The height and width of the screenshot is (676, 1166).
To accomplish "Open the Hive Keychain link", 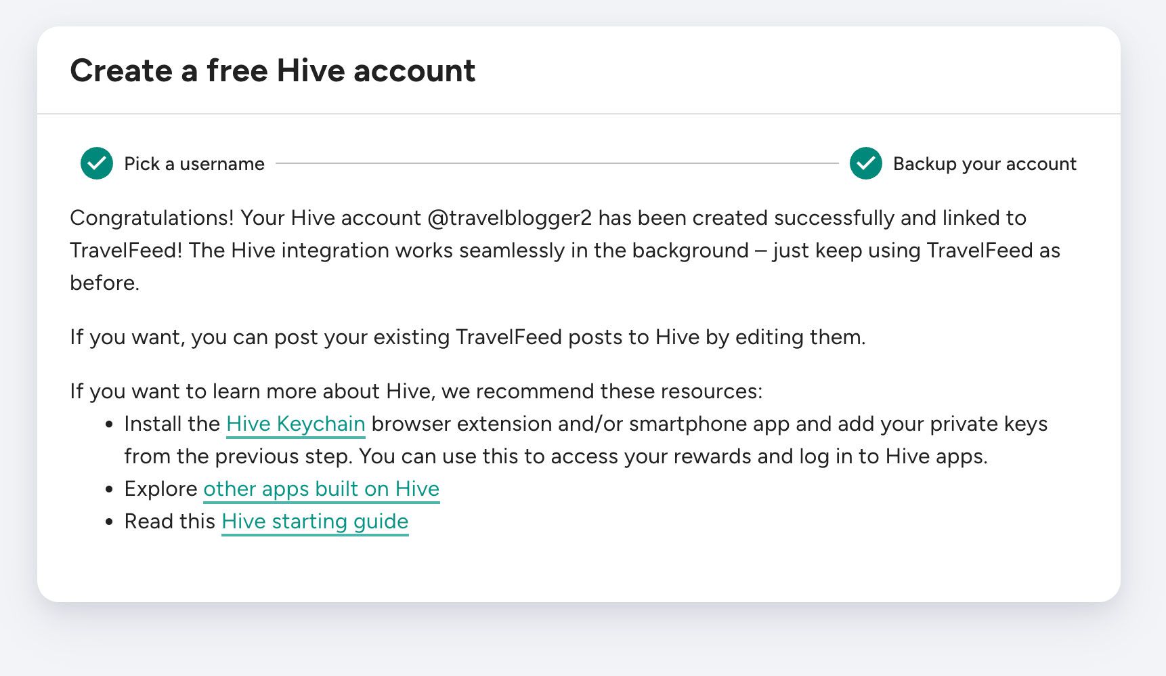I will pos(295,424).
